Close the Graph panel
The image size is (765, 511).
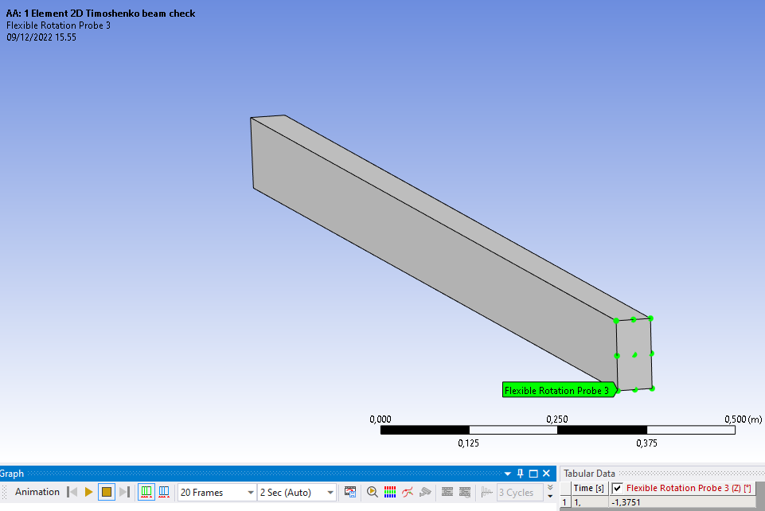point(546,474)
